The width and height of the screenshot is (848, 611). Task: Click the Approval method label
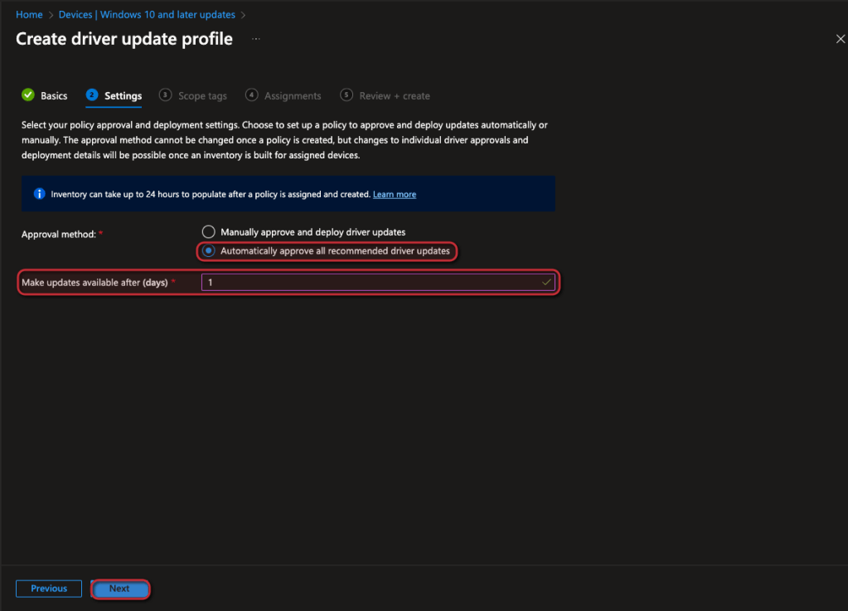(x=58, y=235)
